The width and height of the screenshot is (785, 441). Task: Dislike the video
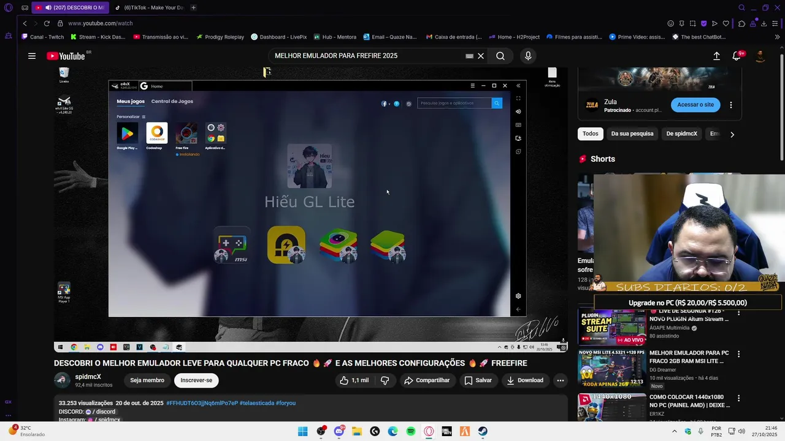[385, 380]
